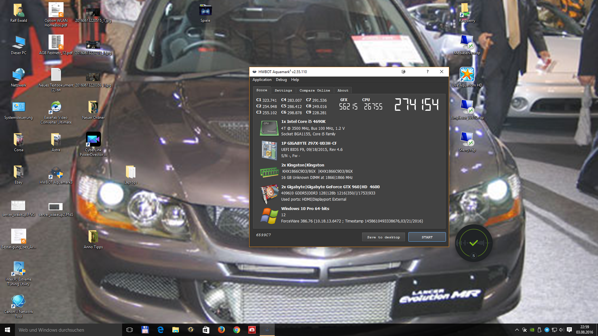
Task: Open Firefox from the taskbar
Action: [x=221, y=330]
